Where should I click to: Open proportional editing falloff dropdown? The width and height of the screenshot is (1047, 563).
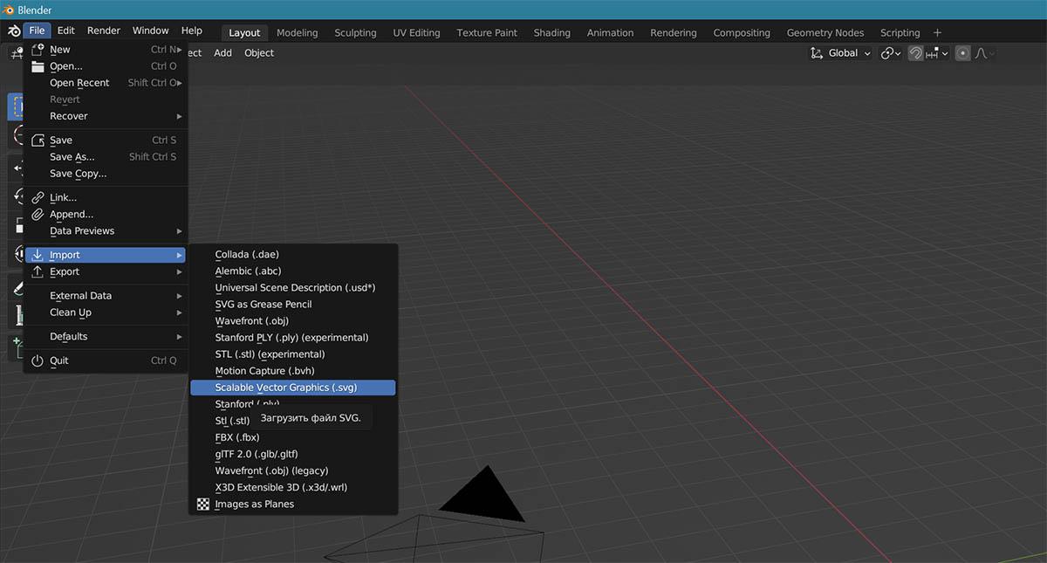point(984,53)
